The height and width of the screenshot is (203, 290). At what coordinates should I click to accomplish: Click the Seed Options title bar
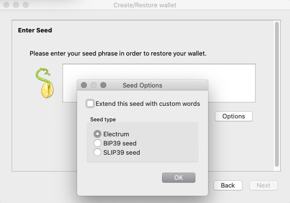143,85
